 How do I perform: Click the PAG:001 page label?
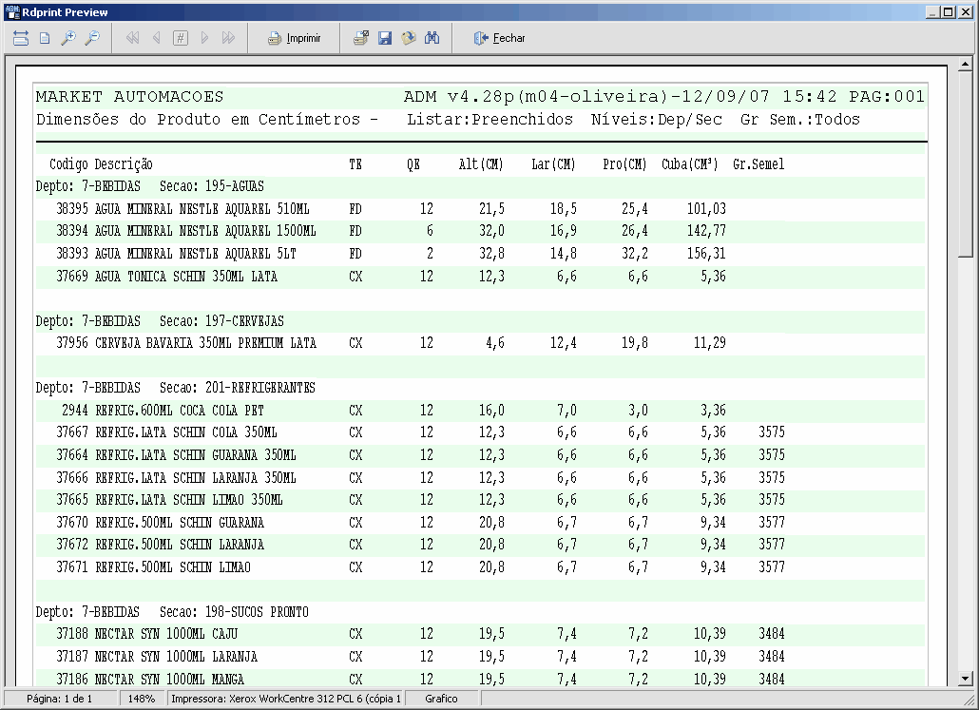[x=887, y=97]
